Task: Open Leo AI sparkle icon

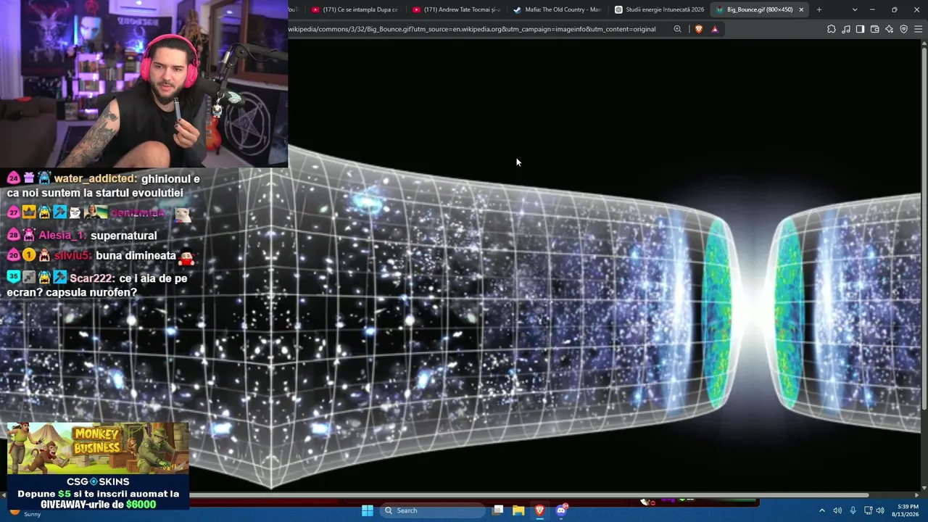Action: pyautogui.click(x=889, y=29)
